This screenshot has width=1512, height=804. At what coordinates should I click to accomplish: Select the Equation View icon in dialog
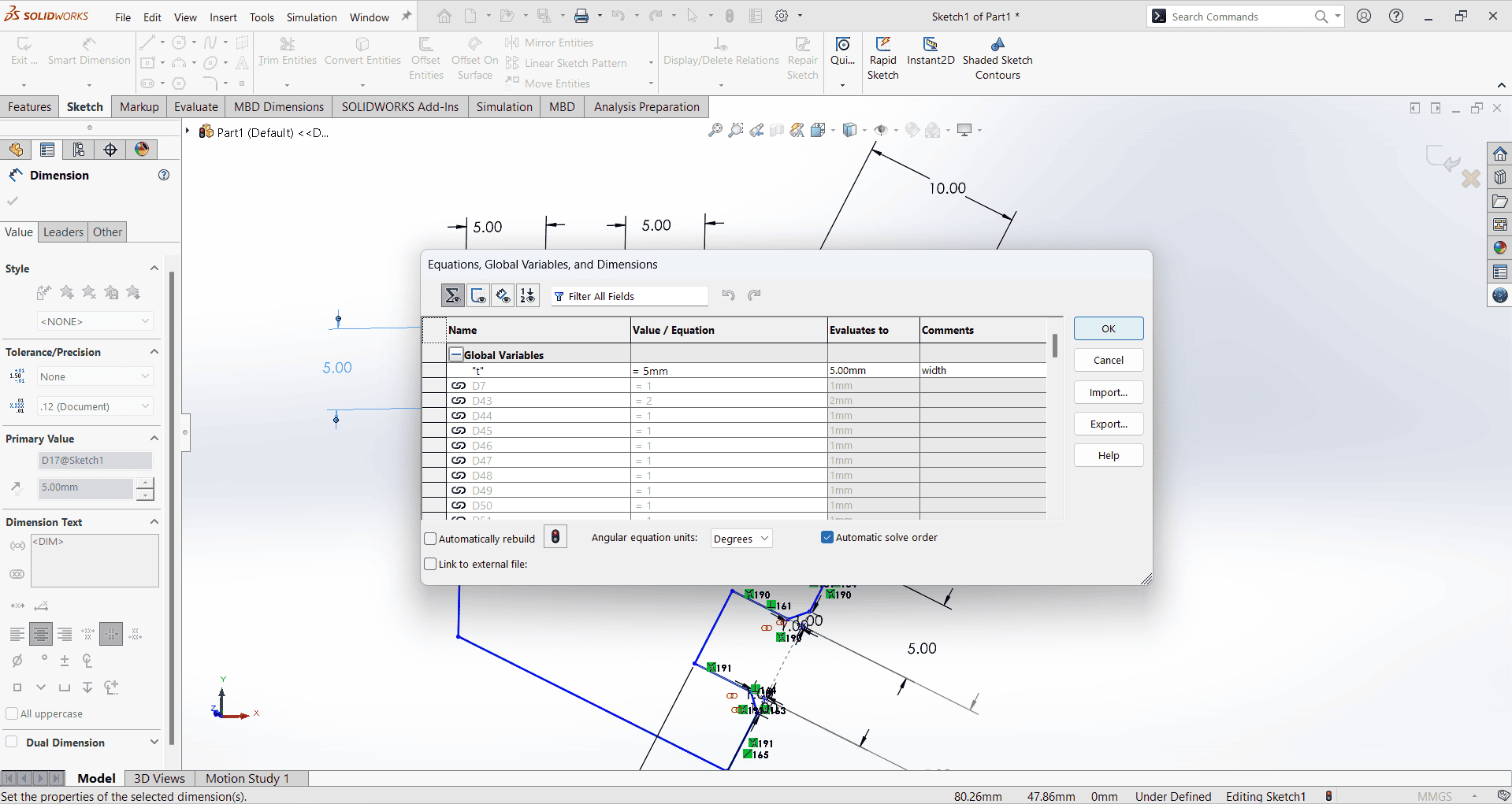[453, 295]
